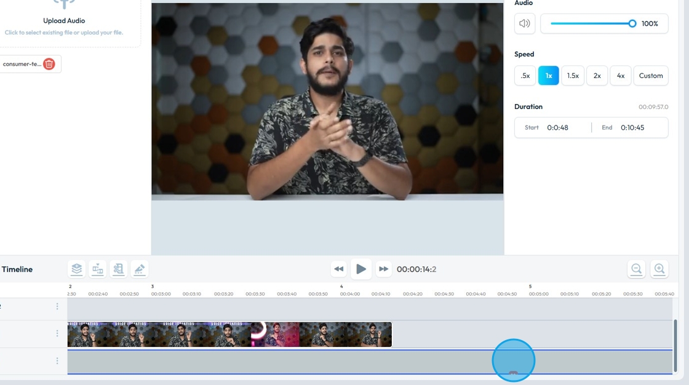Open options menu for video track

[x=57, y=333]
